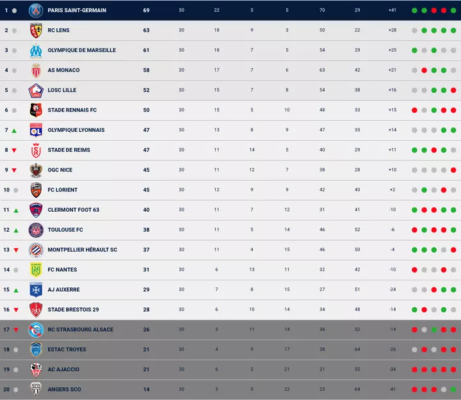This screenshot has height=400, width=461.
Task: Select the Angers SCO club badge
Action: [x=35, y=389]
